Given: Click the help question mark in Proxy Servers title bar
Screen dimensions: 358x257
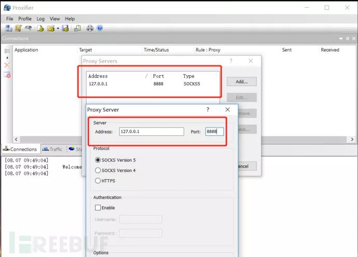Looking at the screenshot, I should [231, 61].
